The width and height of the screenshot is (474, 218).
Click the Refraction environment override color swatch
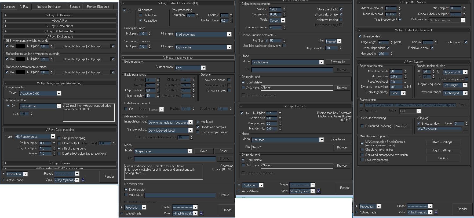tap(20, 72)
